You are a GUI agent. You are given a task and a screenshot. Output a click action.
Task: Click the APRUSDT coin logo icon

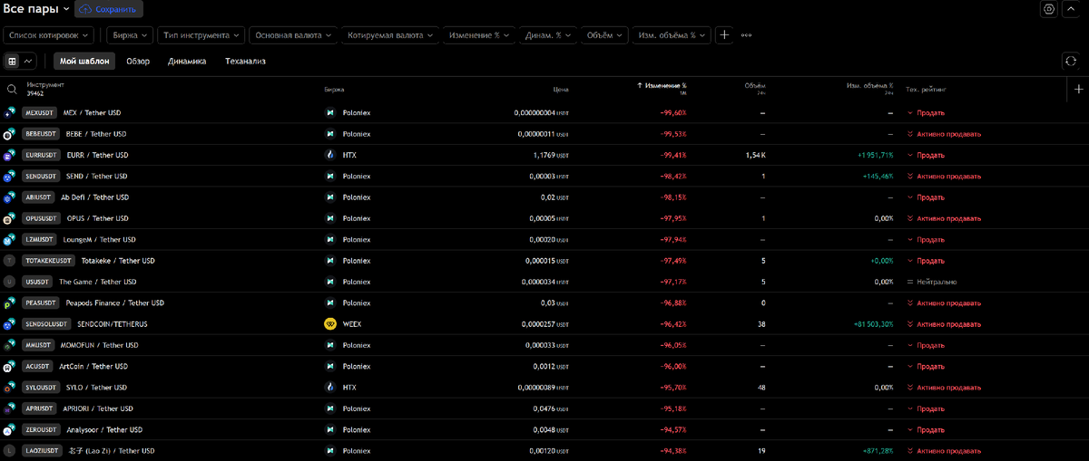coord(10,408)
